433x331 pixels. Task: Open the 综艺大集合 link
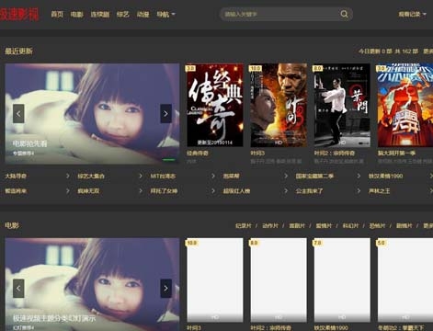(91, 176)
